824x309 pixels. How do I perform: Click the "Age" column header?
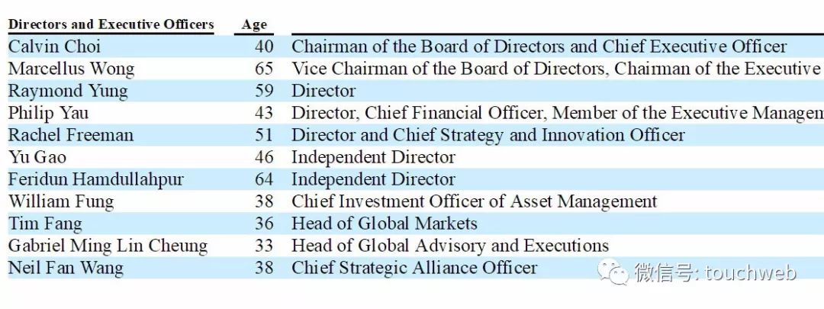tap(254, 24)
